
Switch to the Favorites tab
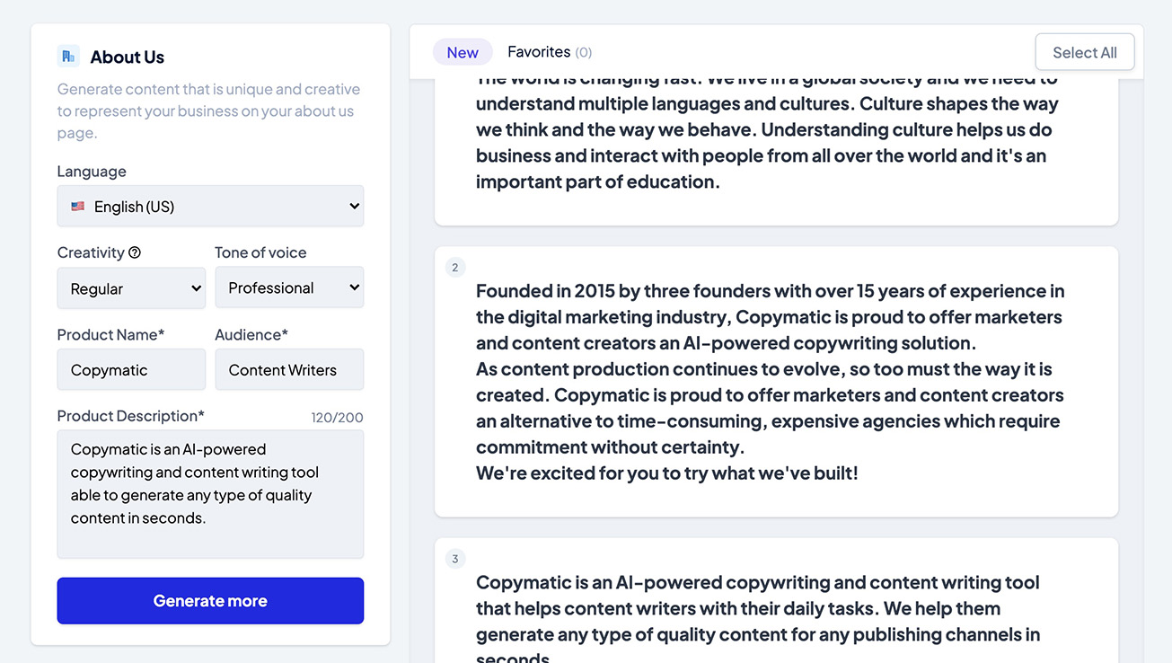549,51
